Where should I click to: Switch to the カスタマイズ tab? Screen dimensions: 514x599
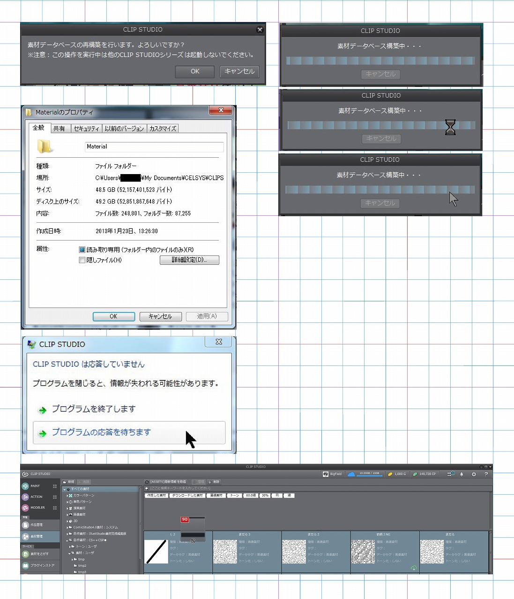click(163, 129)
